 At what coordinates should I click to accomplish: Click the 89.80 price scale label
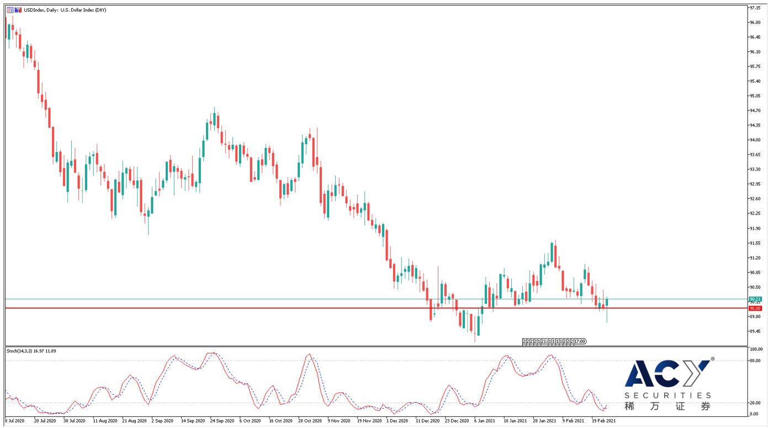tap(756, 317)
